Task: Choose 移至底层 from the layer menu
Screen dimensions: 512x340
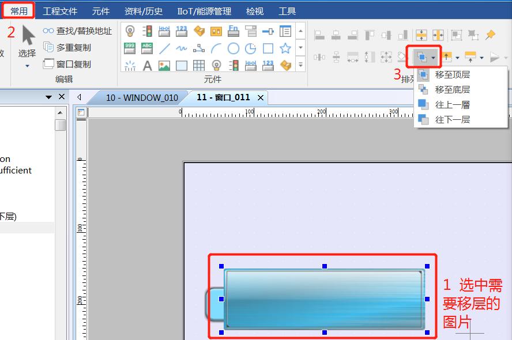Action: click(461, 89)
